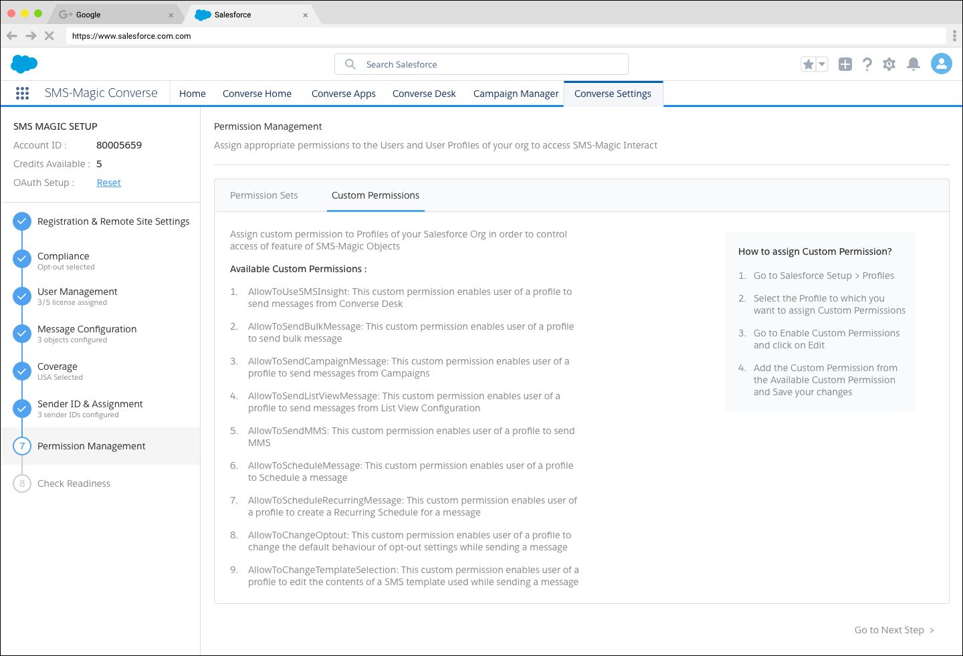Select the Permission Management step

100,446
